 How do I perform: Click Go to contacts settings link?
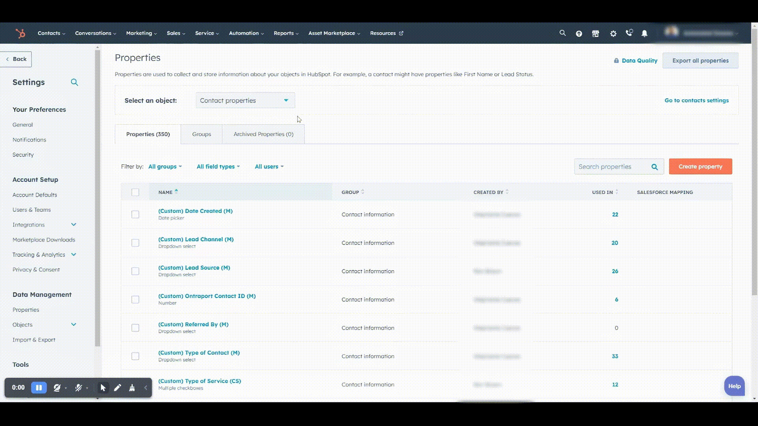(x=696, y=100)
